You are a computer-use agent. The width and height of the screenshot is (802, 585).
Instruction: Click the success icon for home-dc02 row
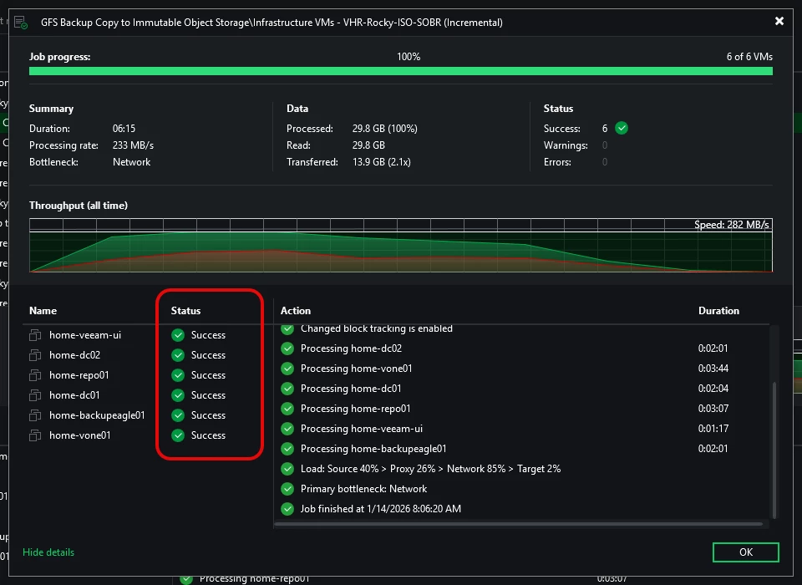click(178, 355)
